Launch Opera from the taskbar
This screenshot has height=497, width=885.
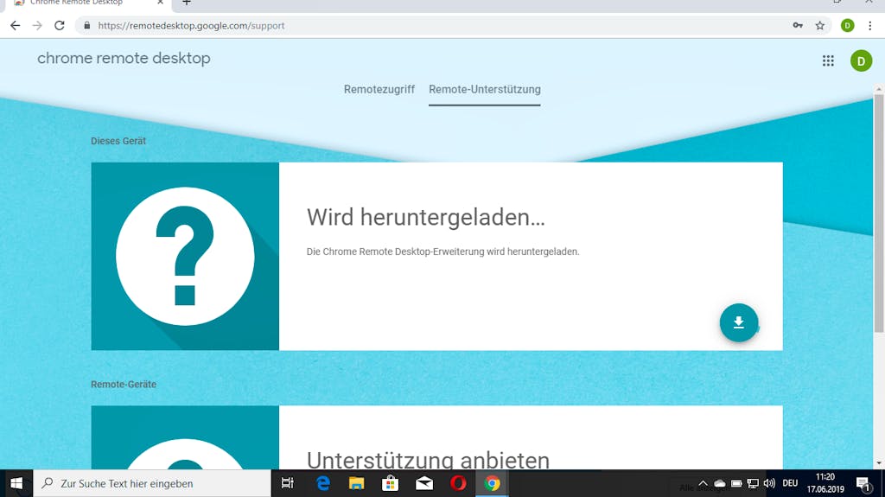(x=458, y=483)
